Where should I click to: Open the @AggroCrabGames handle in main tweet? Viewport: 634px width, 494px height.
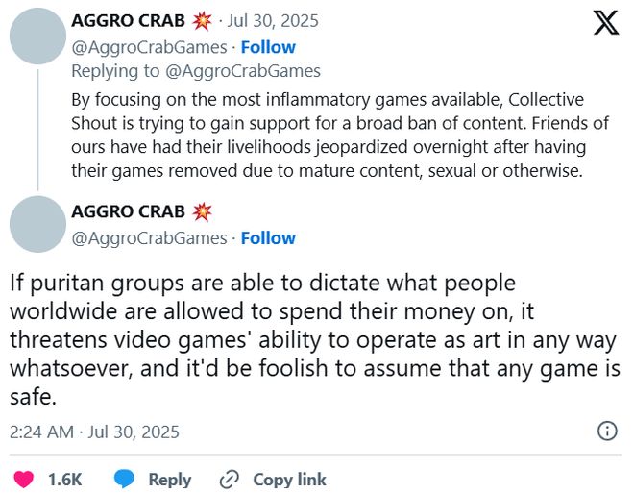coord(149,237)
